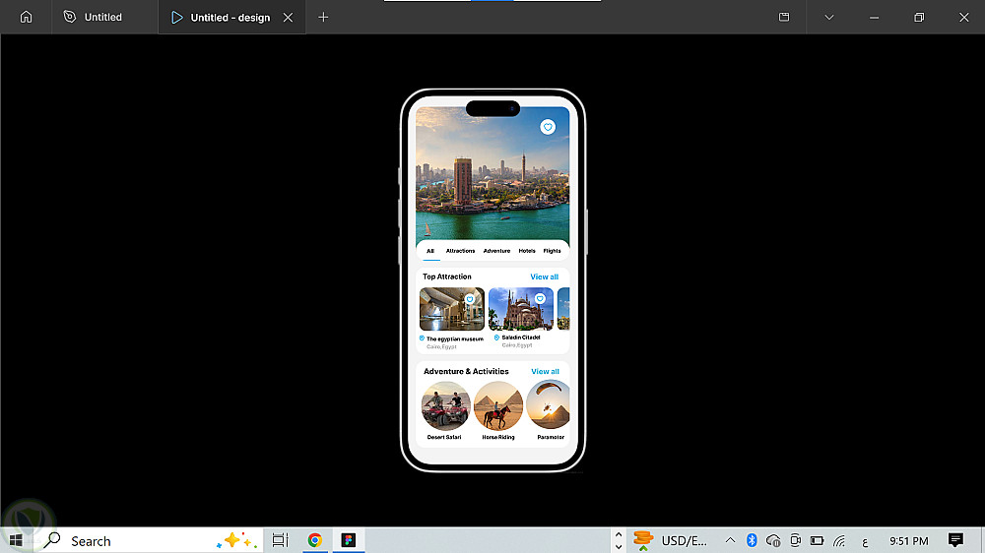Open the USD/E... currency widget
This screenshot has width=985, height=553.
click(x=670, y=540)
